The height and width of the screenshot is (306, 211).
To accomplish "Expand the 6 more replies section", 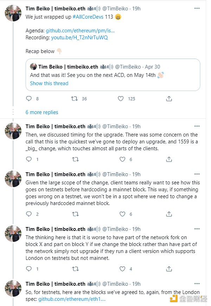I will click(42, 112).
